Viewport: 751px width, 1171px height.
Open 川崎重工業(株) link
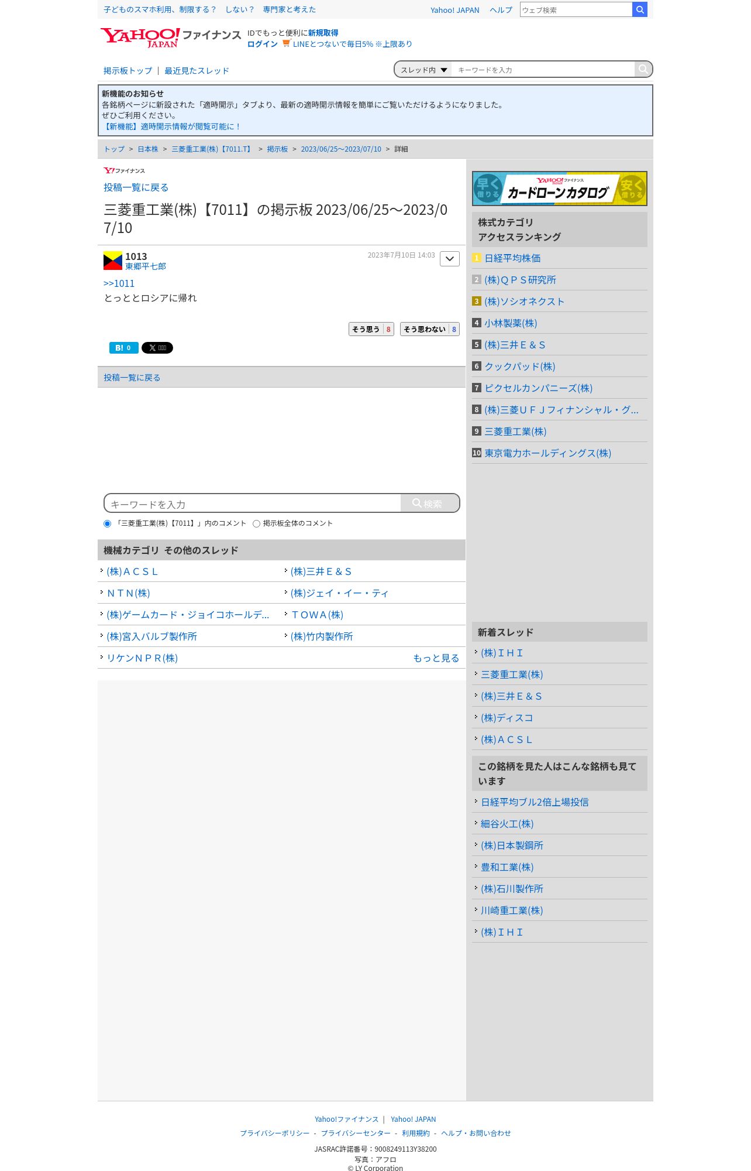(x=512, y=910)
